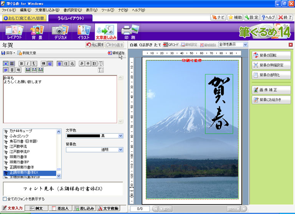Screen dimensions: 295x214
Task: Toggle bold text formatting
Action: click(x=21, y=63)
